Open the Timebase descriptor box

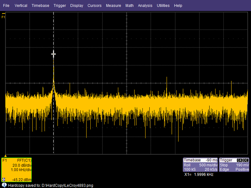tap(200, 165)
